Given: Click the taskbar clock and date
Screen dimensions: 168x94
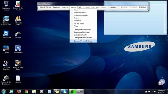Looking at the screenshot, I should pyautogui.click(x=162, y=92).
